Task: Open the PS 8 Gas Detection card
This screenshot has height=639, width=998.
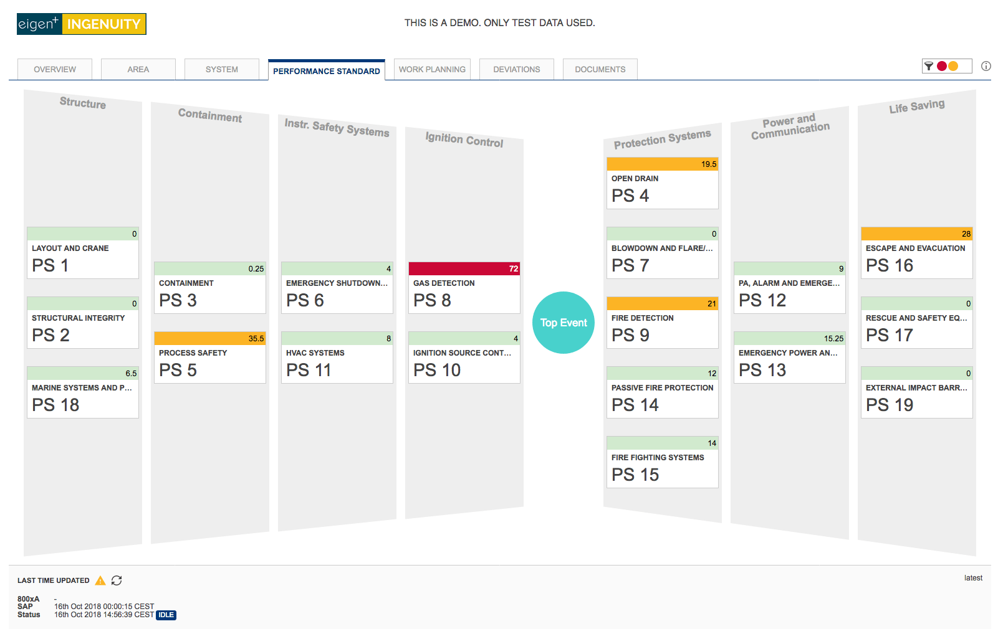Action: pos(464,288)
